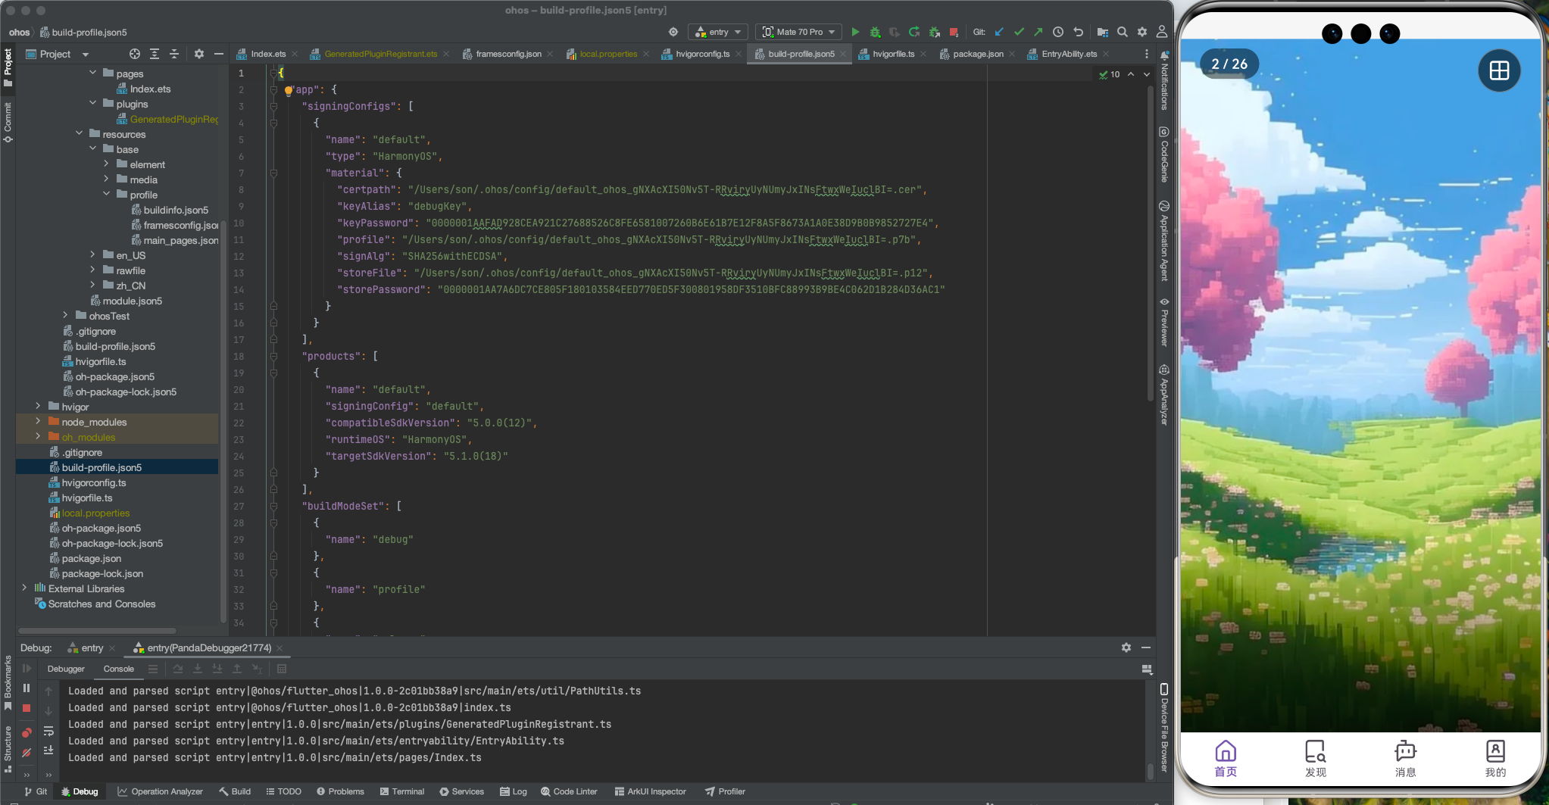Open Project panel options gear

(199, 54)
